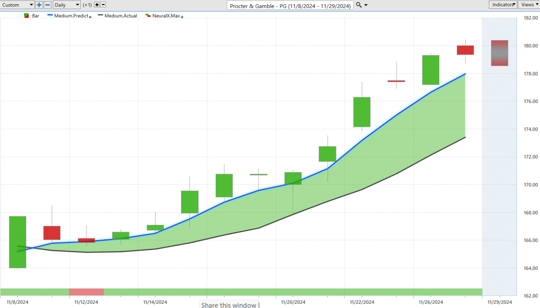
Task: Click the magnifying glass search icon
Action: click(x=359, y=5)
